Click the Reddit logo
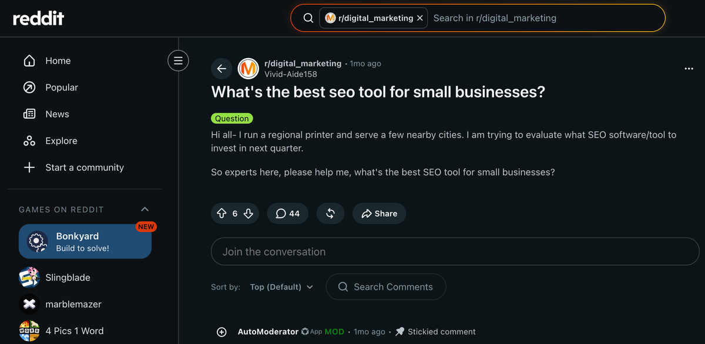 (39, 18)
